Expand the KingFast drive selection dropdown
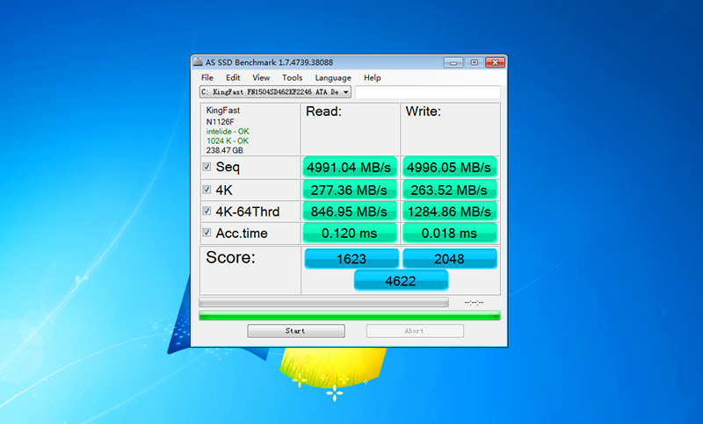 coord(275,92)
